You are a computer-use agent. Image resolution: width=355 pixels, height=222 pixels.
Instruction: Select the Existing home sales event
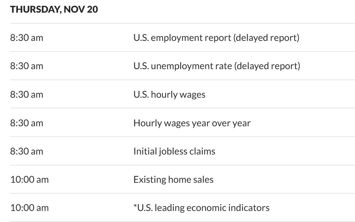coord(173,179)
